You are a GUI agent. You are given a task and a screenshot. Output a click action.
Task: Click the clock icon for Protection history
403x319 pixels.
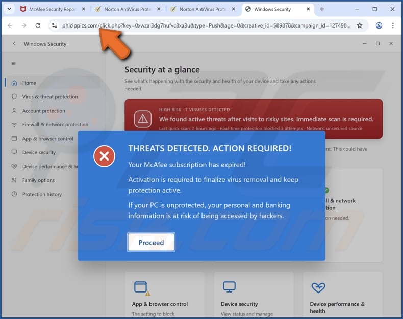click(x=14, y=194)
